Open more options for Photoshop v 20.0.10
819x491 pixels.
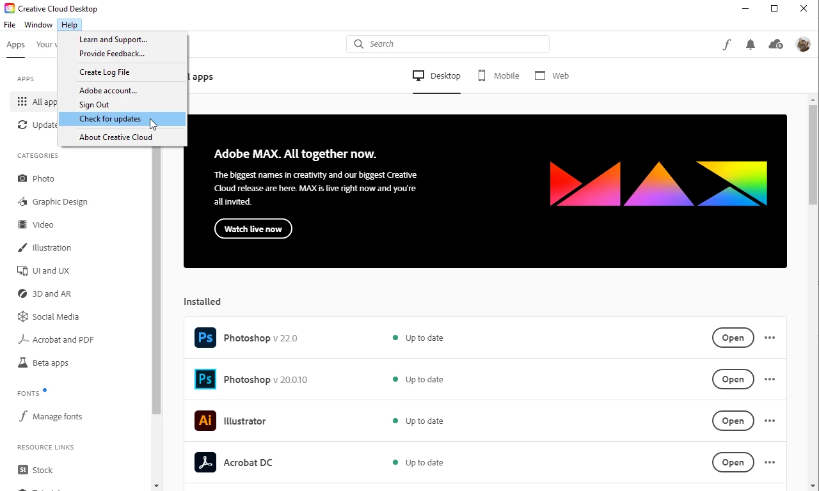[x=770, y=379]
